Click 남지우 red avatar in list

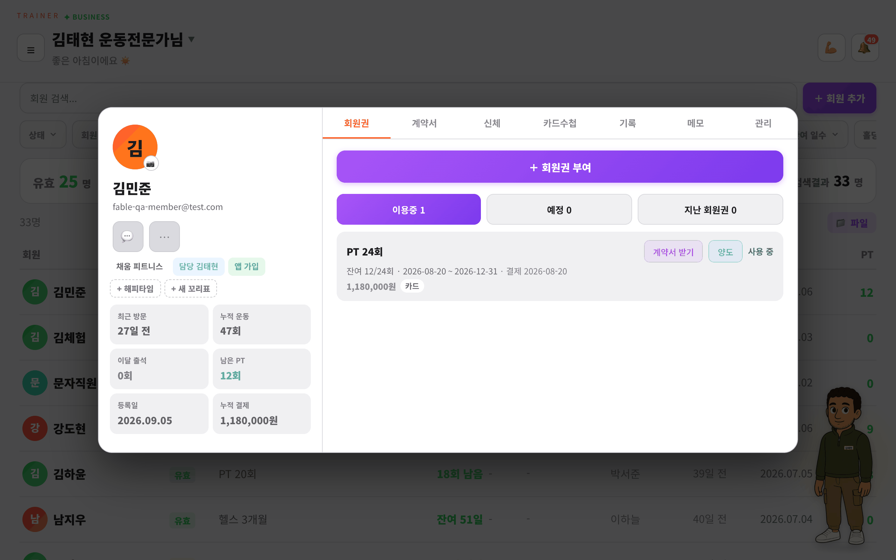[35, 519]
